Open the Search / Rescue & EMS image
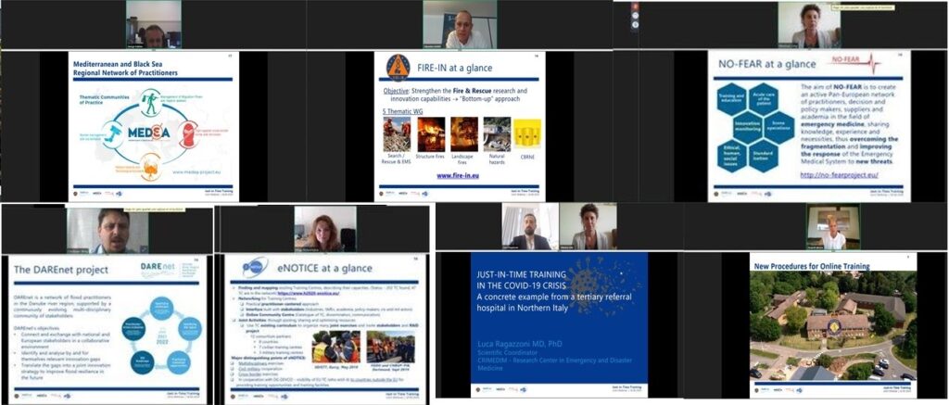The width and height of the screenshot is (949, 405). pos(397,134)
